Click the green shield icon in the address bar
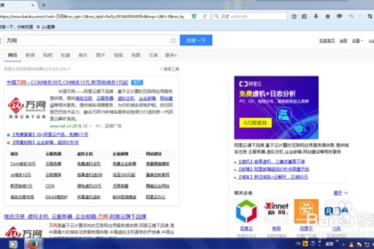The height and width of the screenshot is (249, 374). click(x=194, y=16)
